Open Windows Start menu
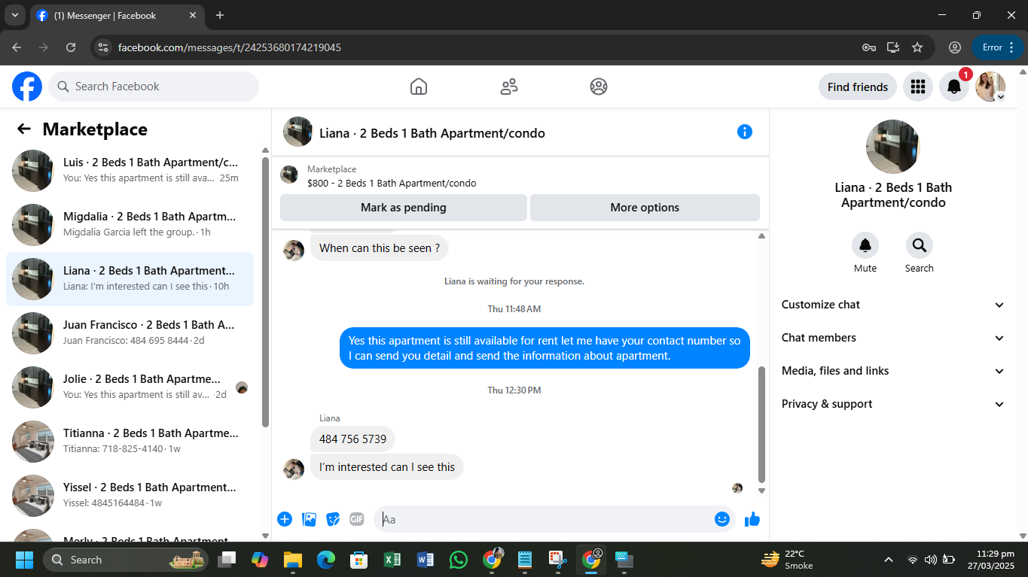The width and height of the screenshot is (1028, 577). coord(24,560)
